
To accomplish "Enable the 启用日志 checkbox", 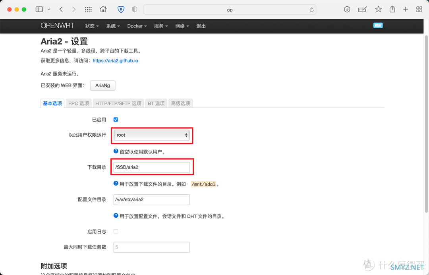I will [x=116, y=232].
